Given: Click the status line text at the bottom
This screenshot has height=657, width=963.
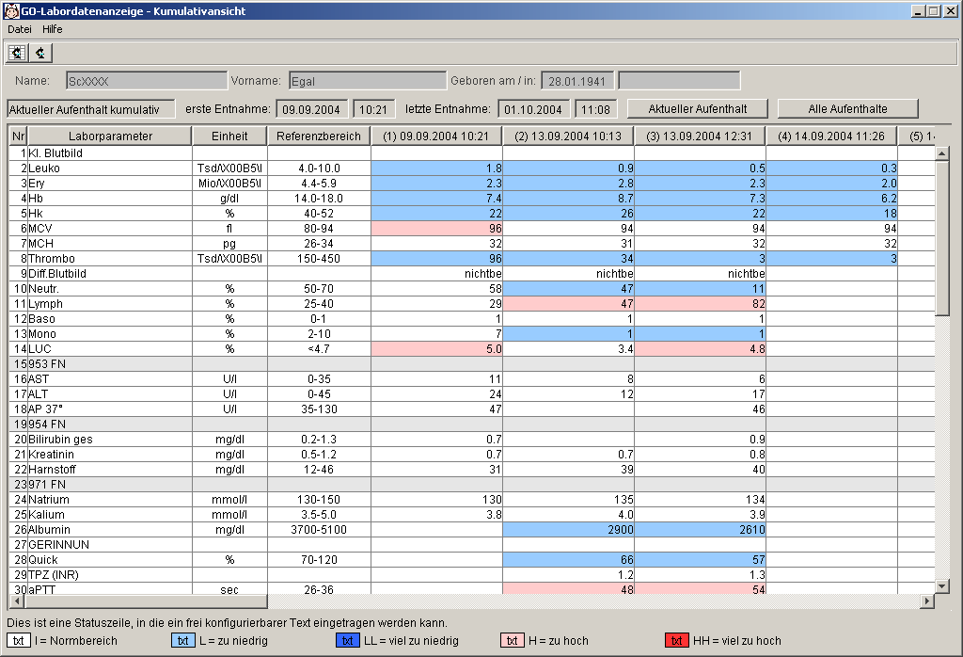Looking at the screenshot, I should (x=228, y=622).
